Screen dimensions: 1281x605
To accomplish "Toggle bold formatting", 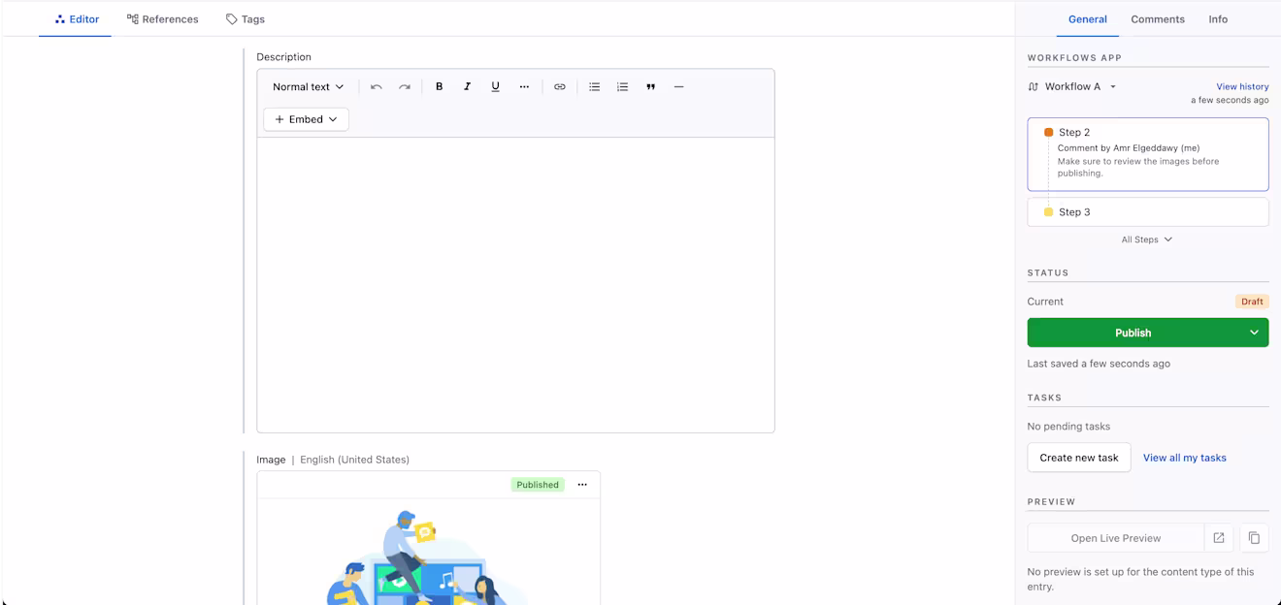I will 439,86.
